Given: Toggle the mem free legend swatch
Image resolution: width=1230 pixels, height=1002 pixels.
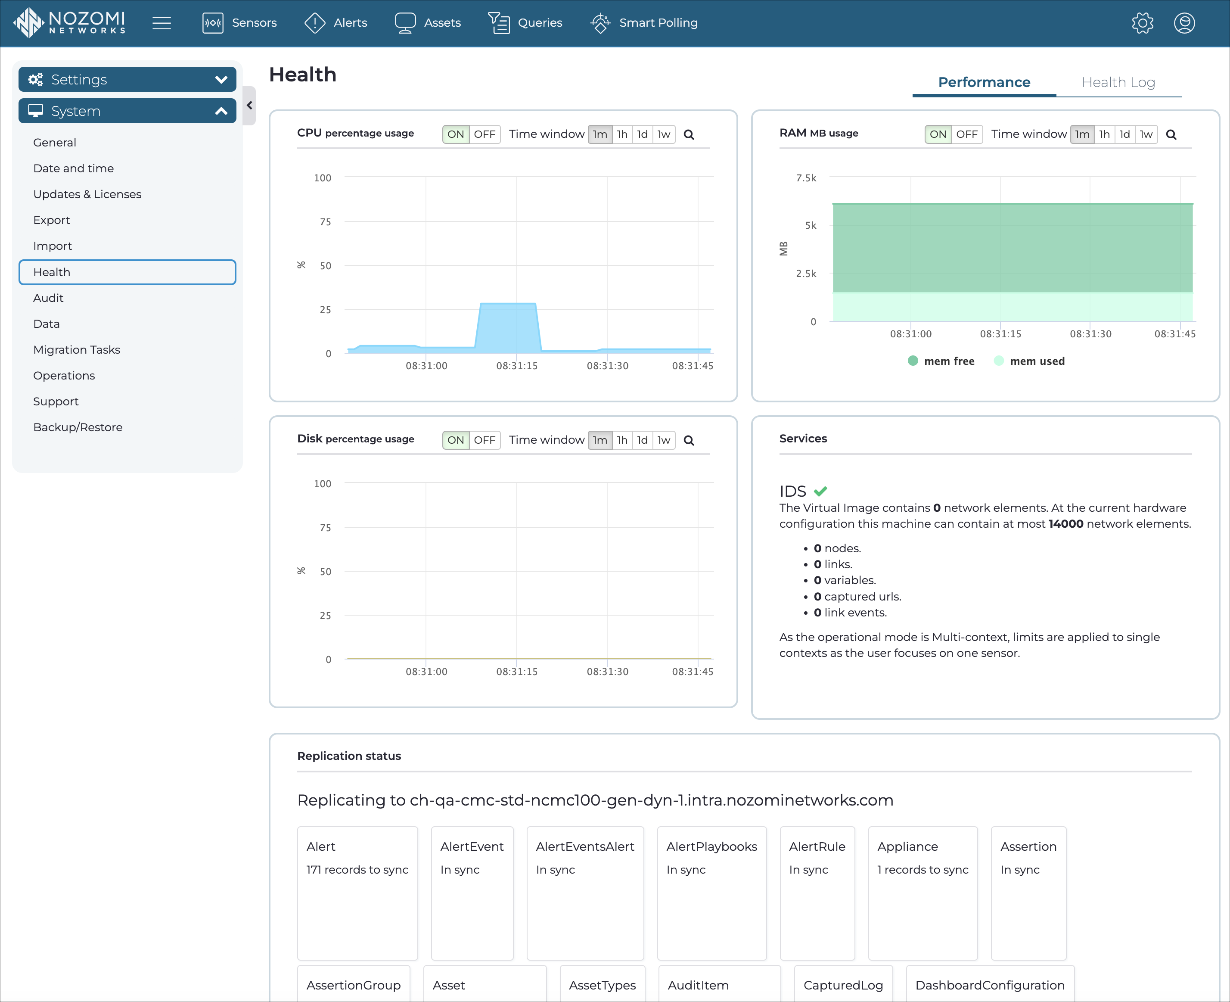Looking at the screenshot, I should point(913,361).
